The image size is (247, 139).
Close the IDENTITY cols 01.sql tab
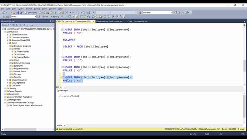coord(93,22)
